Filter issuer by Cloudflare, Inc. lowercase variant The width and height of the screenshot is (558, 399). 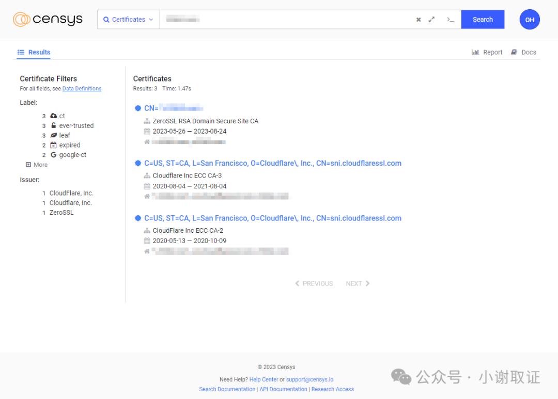point(70,203)
